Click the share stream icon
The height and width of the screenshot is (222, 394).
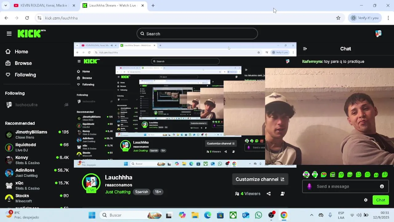269,194
